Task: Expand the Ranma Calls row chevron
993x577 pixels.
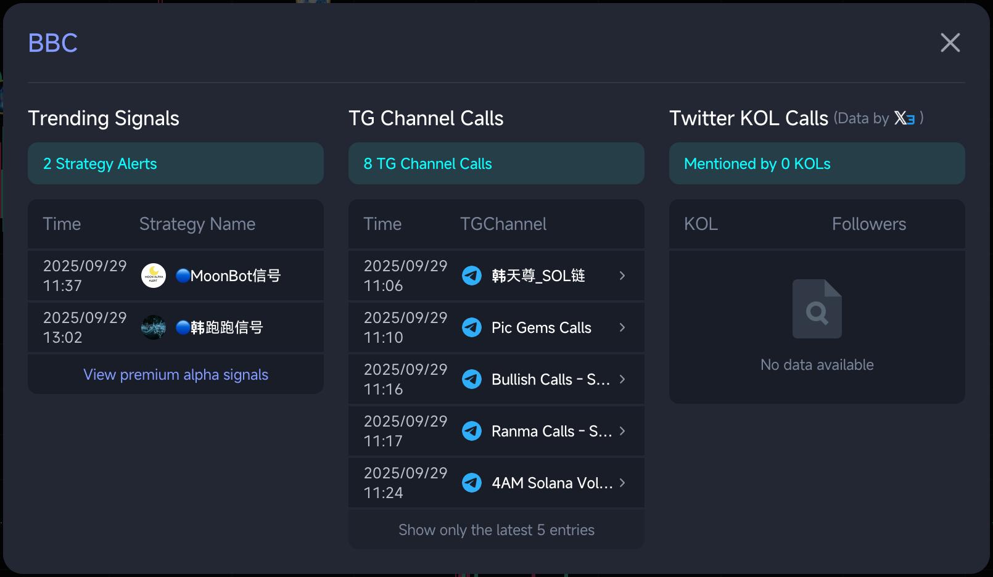Action: (622, 431)
